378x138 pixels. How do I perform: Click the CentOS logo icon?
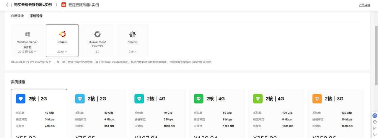tap(133, 34)
